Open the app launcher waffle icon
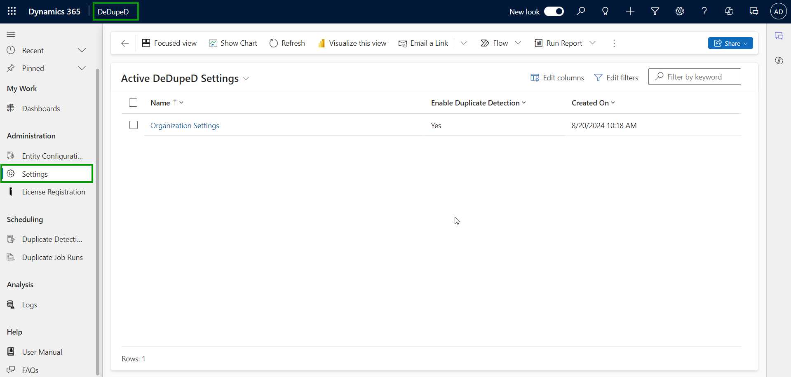 coord(12,12)
